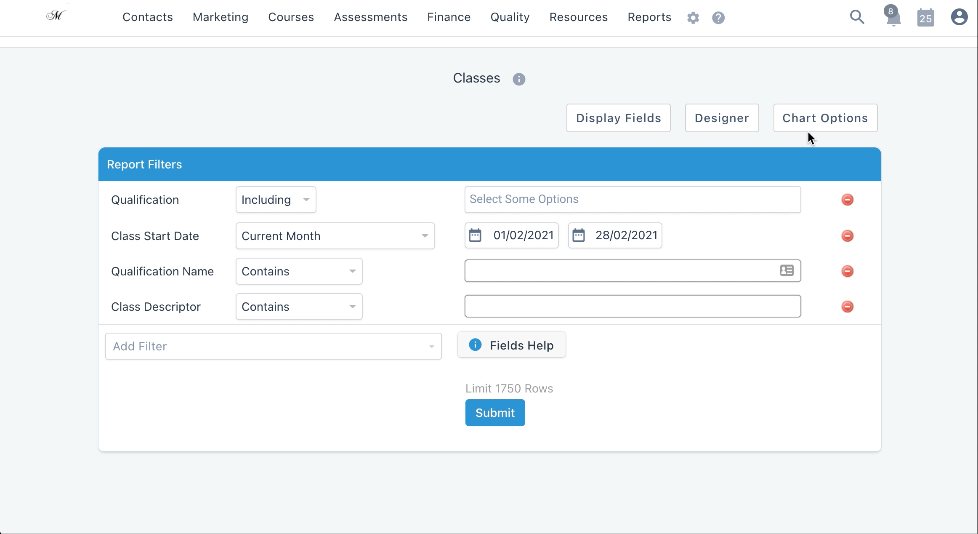Viewport: 978px width, 534px height.
Task: Click the Submit button
Action: (x=495, y=413)
